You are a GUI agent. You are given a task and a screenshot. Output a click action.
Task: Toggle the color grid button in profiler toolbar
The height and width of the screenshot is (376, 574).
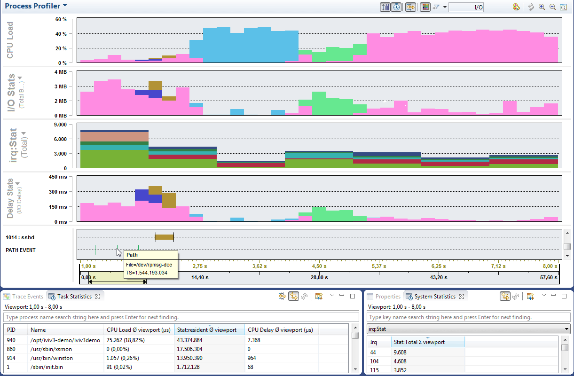425,7
